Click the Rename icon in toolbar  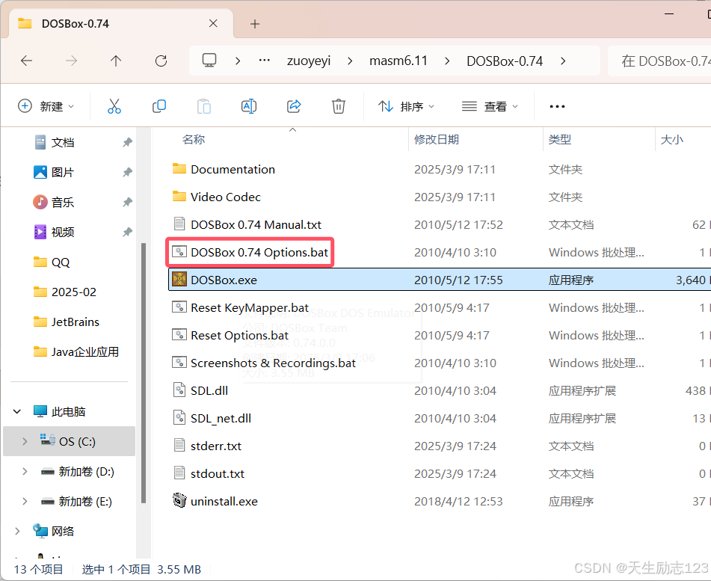coord(249,106)
